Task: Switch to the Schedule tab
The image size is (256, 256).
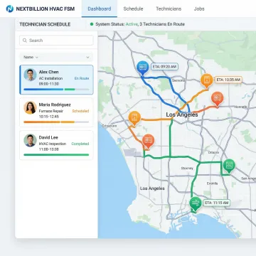Action: [133, 9]
